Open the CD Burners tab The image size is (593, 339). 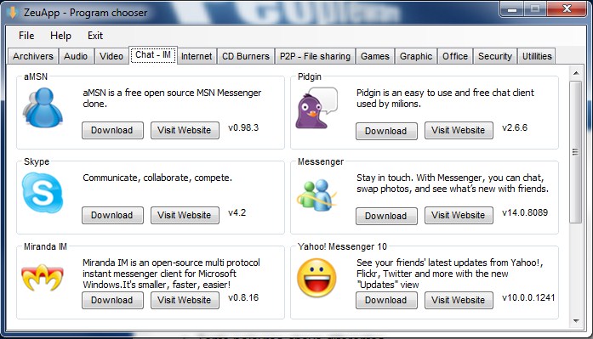pyautogui.click(x=246, y=56)
